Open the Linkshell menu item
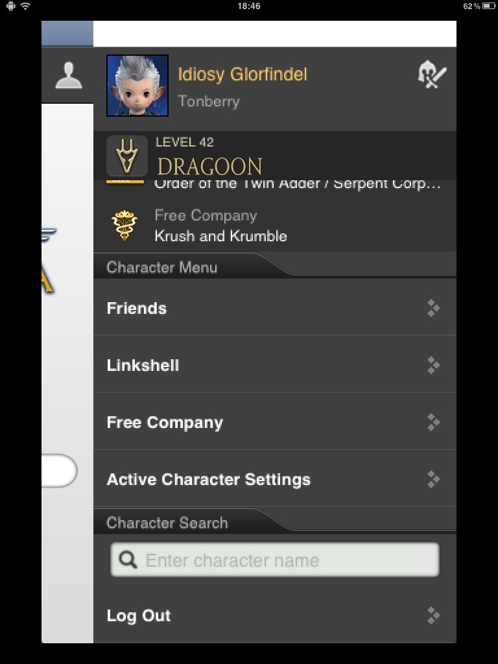The width and height of the screenshot is (498, 664). point(275,364)
